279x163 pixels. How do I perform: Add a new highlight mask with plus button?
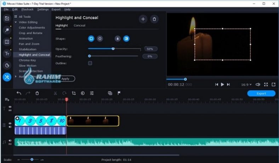(x=143, y=19)
